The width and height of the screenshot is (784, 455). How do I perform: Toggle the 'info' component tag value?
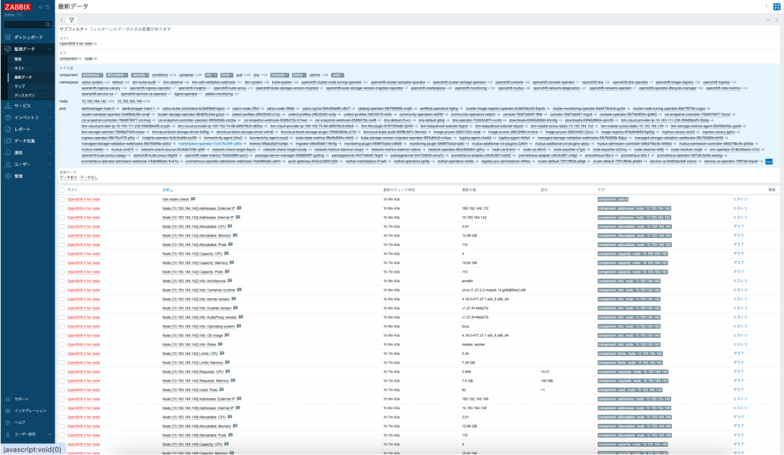point(210,75)
